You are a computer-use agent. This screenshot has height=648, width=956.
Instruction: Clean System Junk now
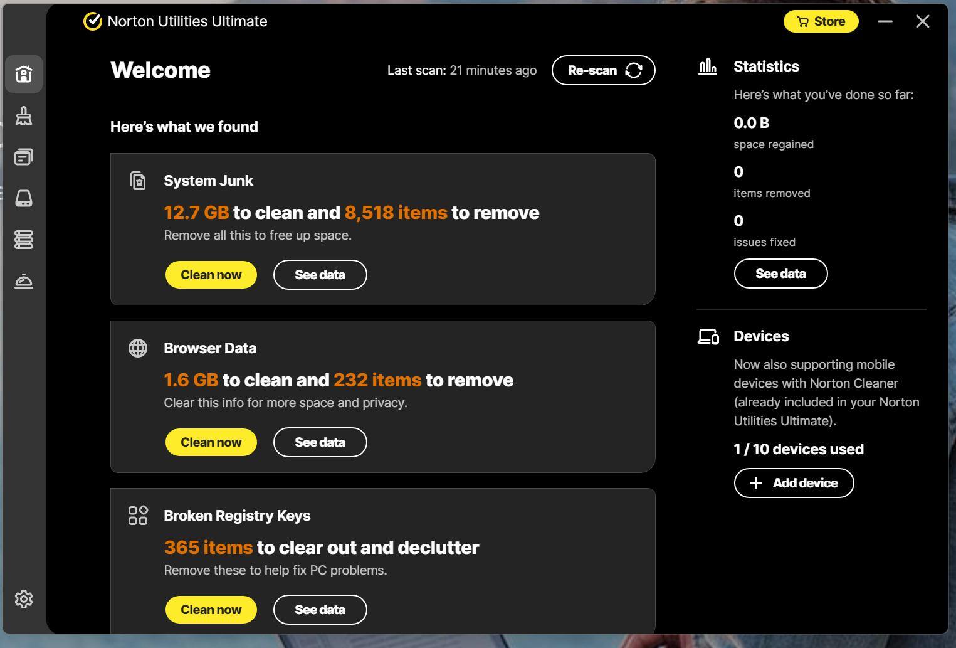point(211,275)
